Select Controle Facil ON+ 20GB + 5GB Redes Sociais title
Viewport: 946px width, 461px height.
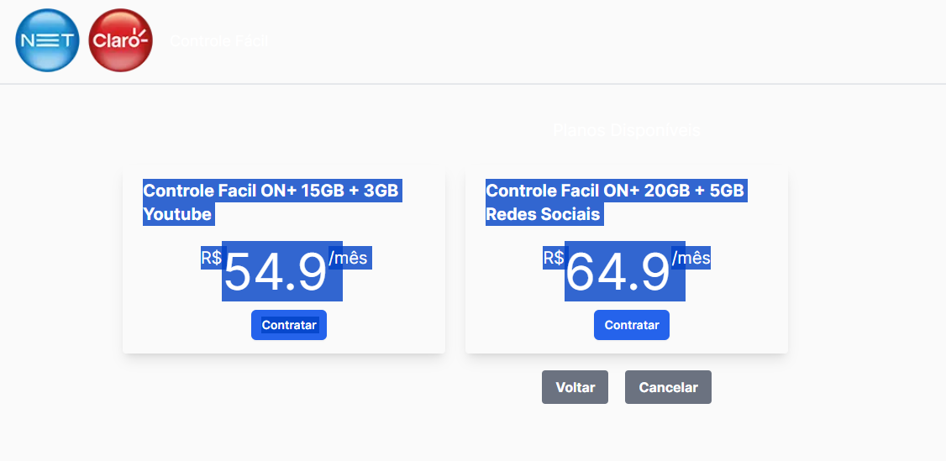click(617, 202)
